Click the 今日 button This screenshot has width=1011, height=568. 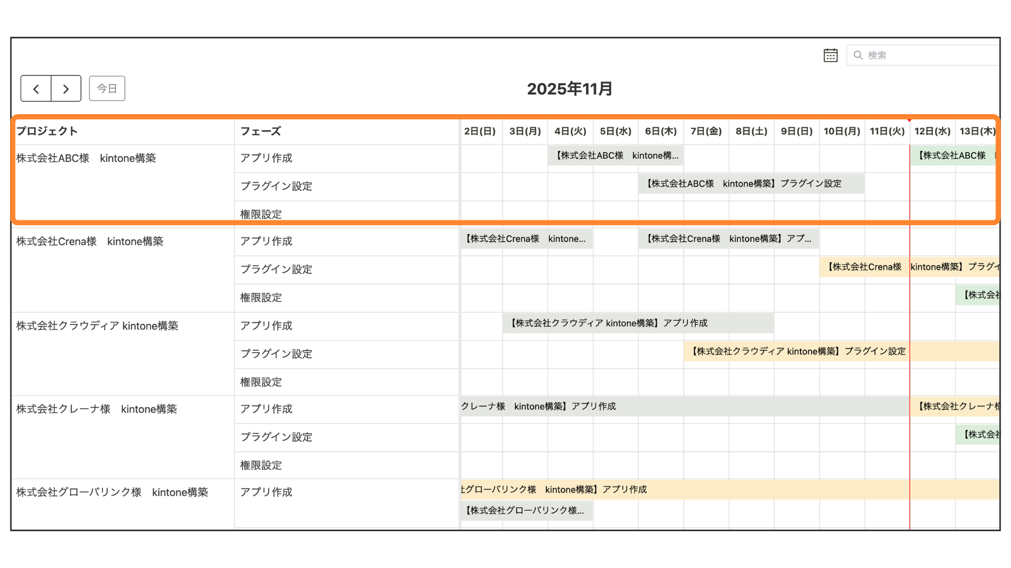coord(107,88)
